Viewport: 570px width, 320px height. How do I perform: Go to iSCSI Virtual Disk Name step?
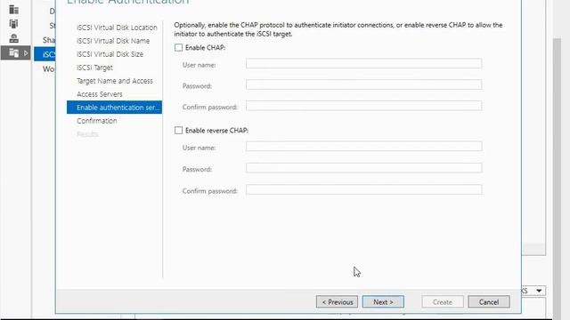(x=113, y=41)
